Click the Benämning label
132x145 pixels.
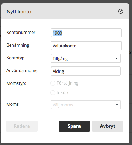pyautogui.click(x=18, y=45)
